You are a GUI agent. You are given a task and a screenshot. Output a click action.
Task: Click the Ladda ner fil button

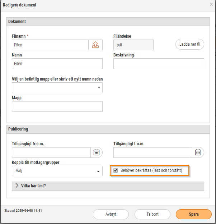coord(189,44)
